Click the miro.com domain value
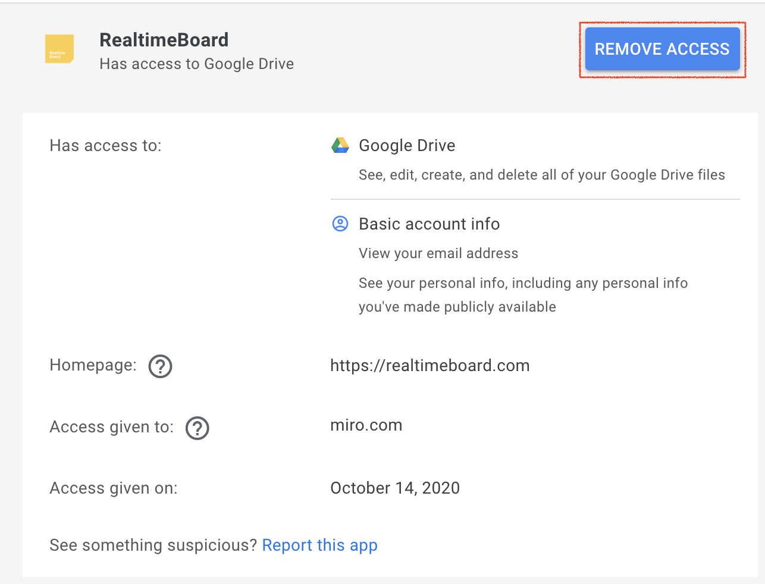Image resolution: width=765 pixels, height=584 pixels. tap(366, 425)
